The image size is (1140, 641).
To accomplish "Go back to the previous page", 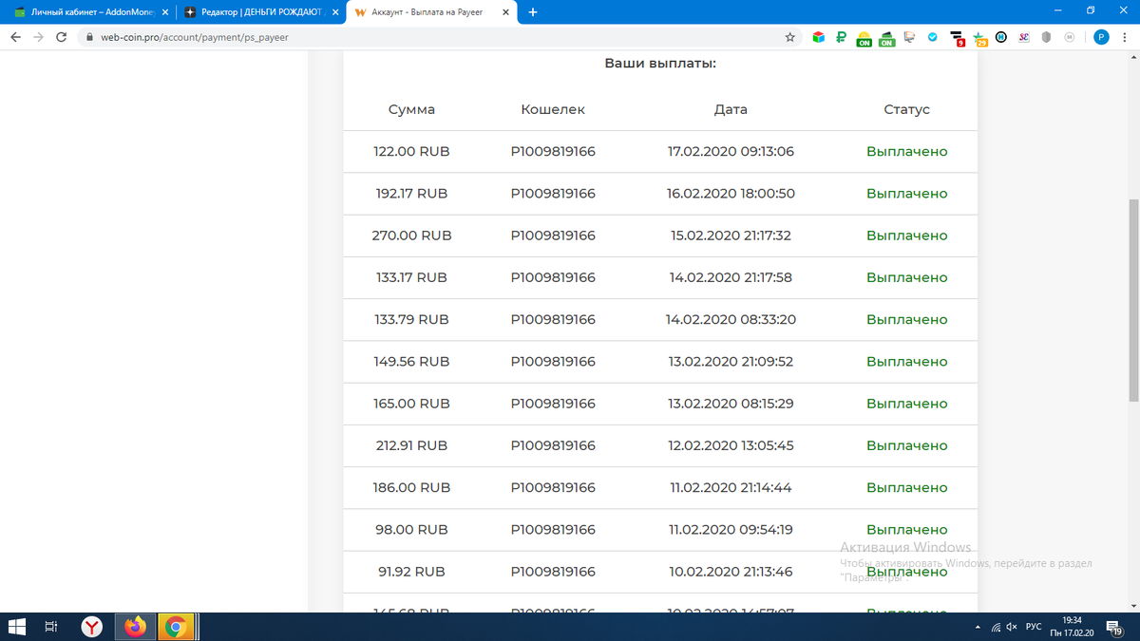I will coord(15,37).
